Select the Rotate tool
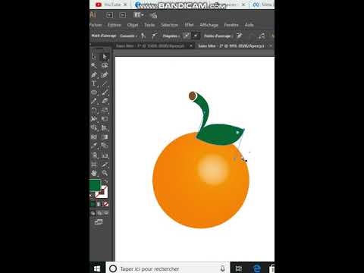The image size is (364, 273). pos(94,110)
